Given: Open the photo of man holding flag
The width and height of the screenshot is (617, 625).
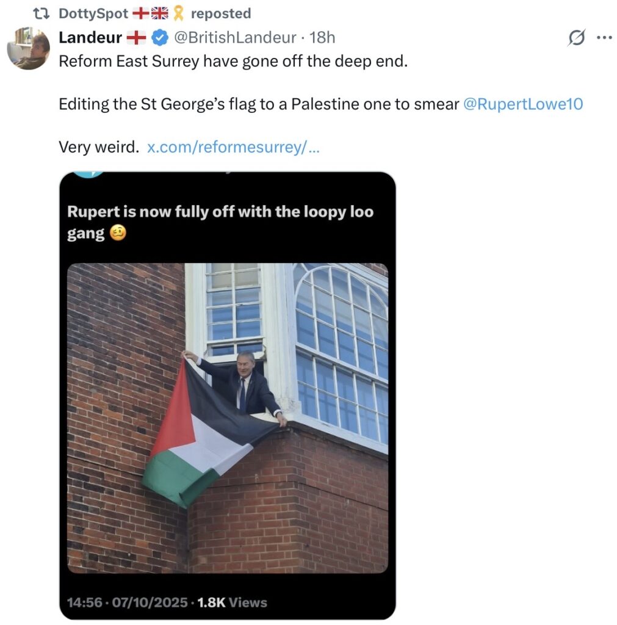Looking at the screenshot, I should tap(227, 417).
